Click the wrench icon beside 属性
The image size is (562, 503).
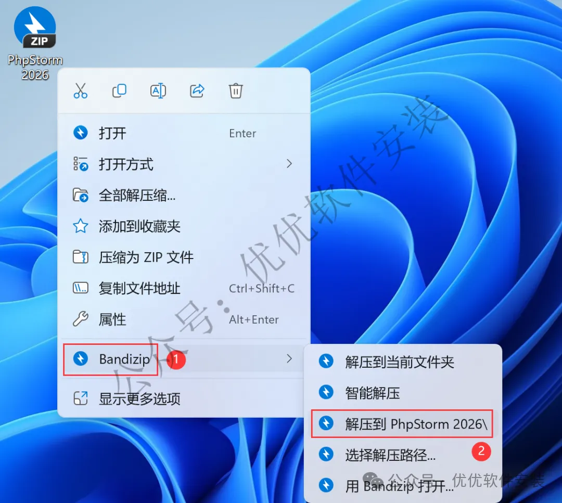coord(81,319)
